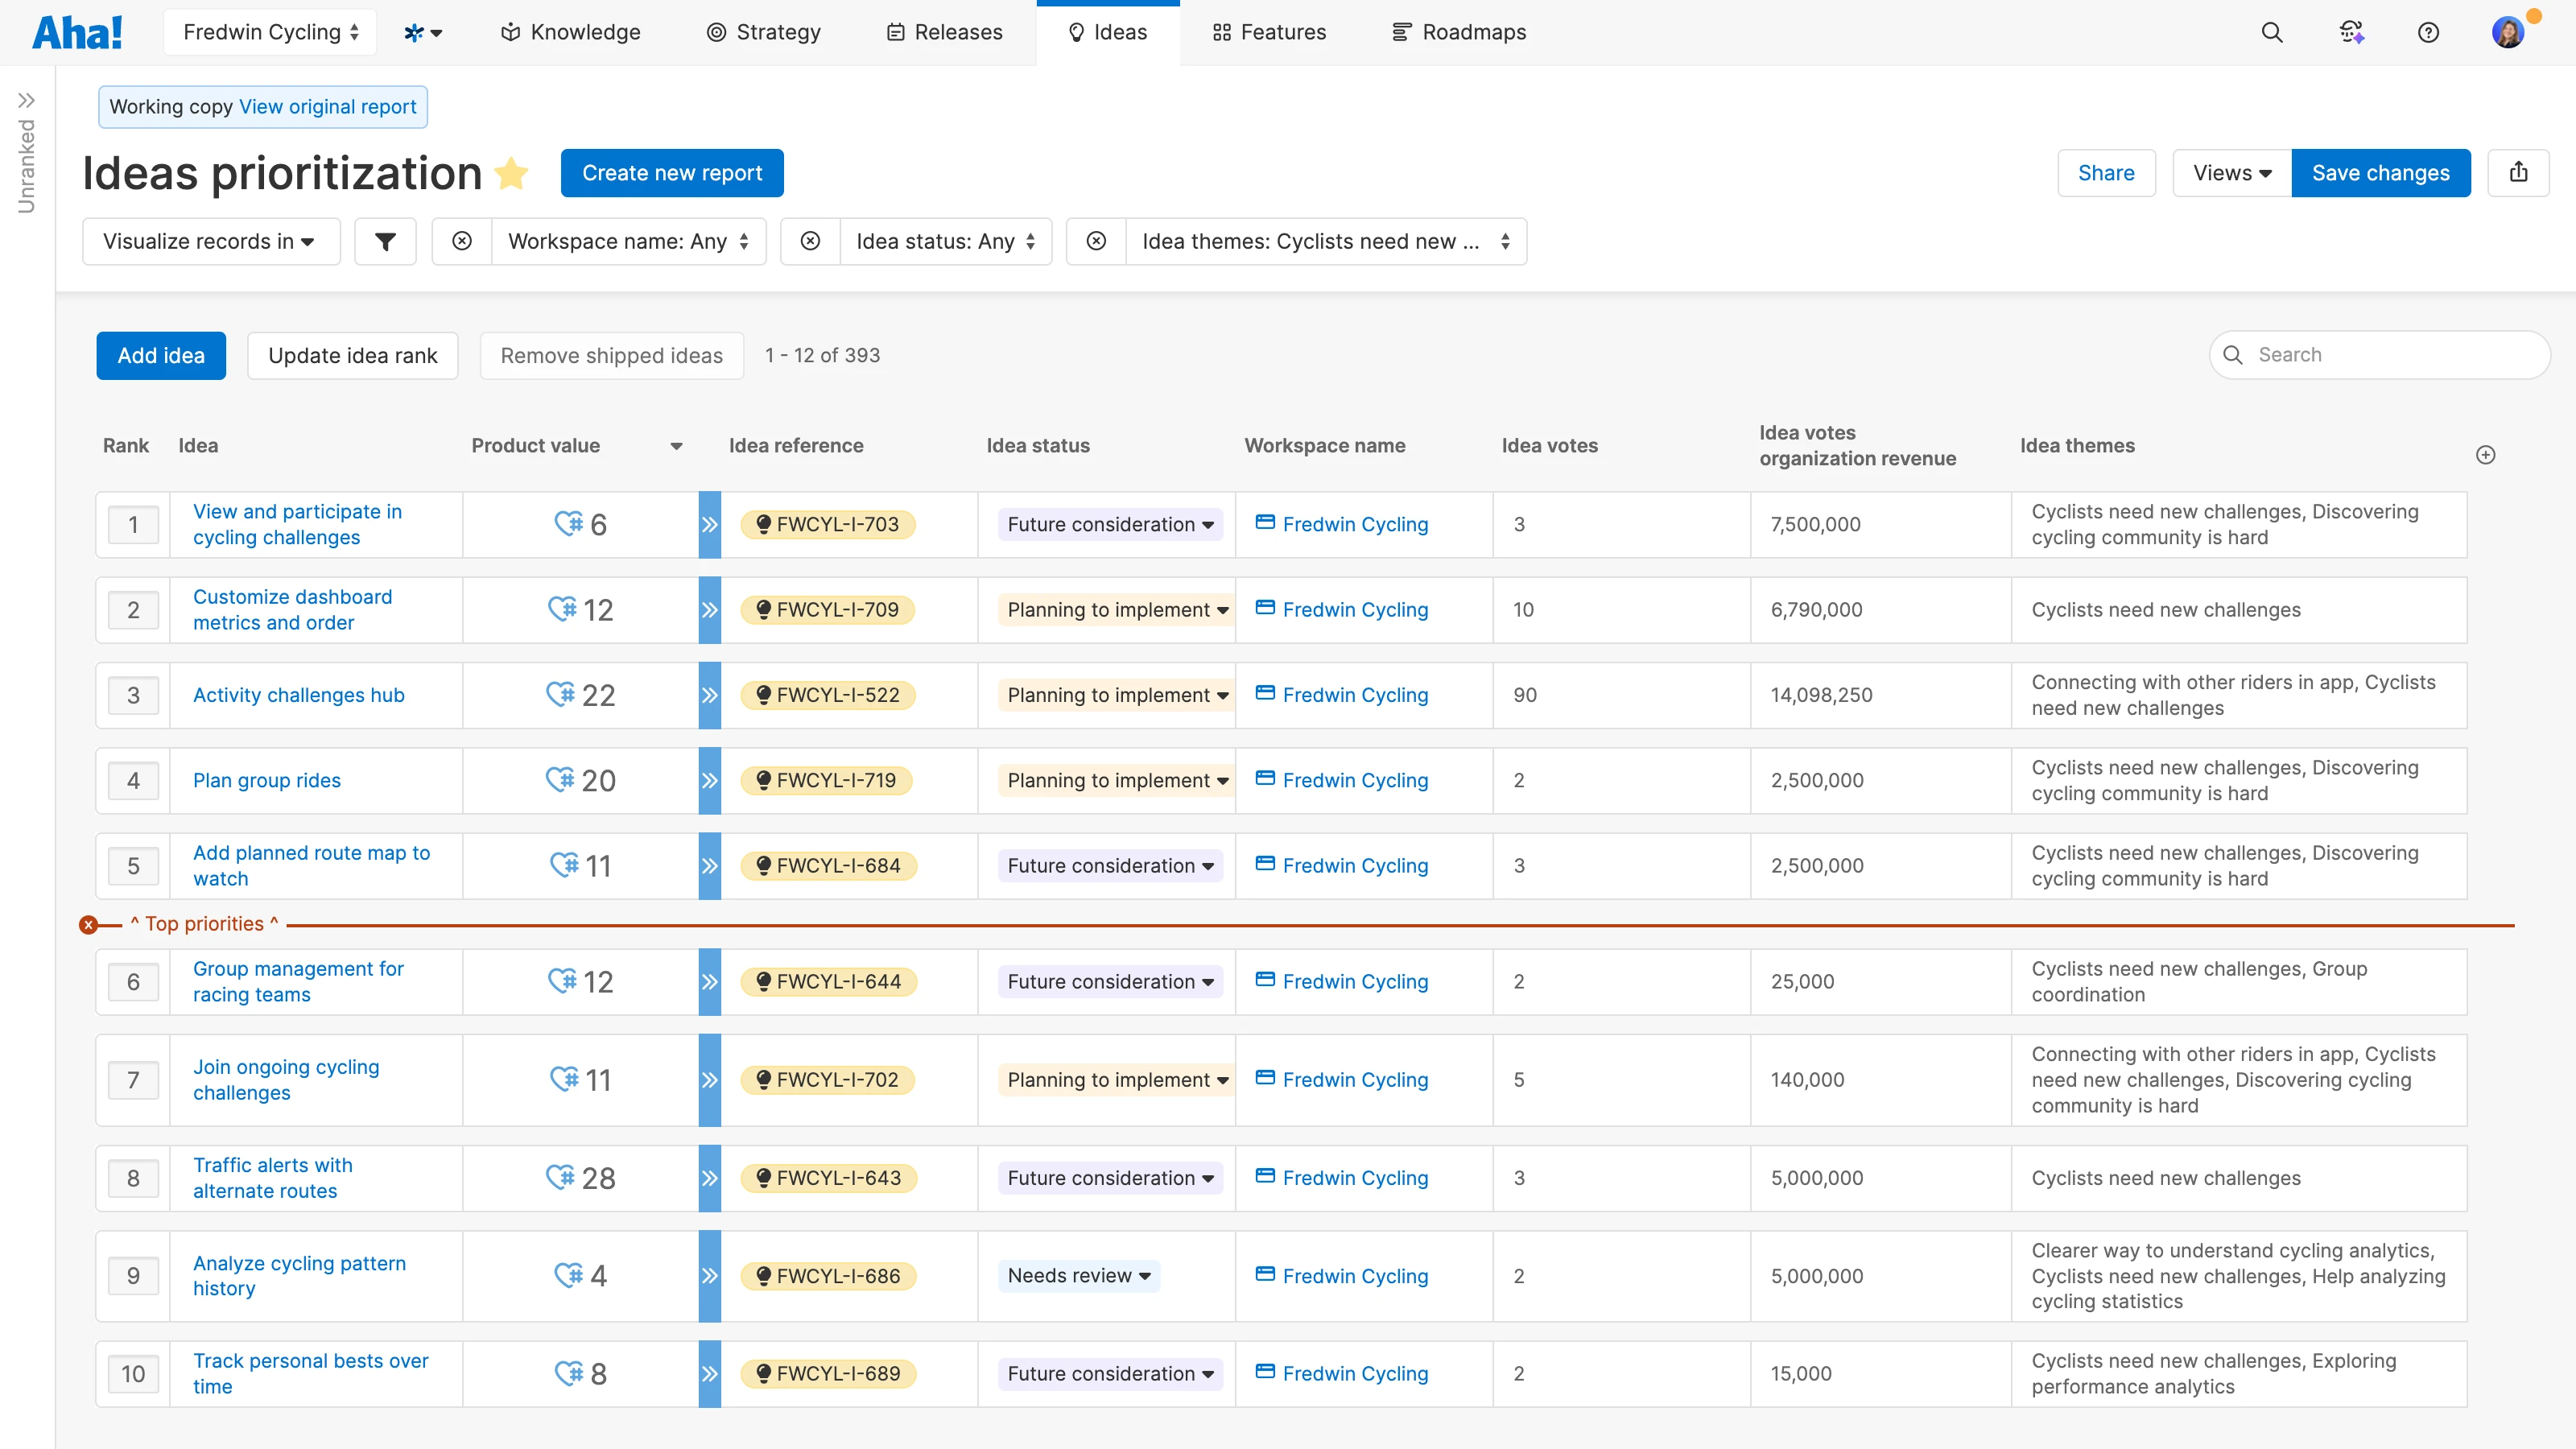Go to Roadmaps tab
2576x1449 pixels.
click(x=1459, y=32)
